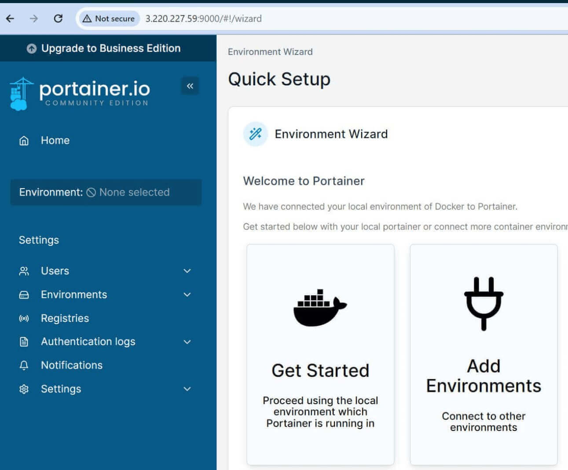Image resolution: width=568 pixels, height=470 pixels.
Task: Expand the Users submenu chevron
Action: [x=187, y=271]
